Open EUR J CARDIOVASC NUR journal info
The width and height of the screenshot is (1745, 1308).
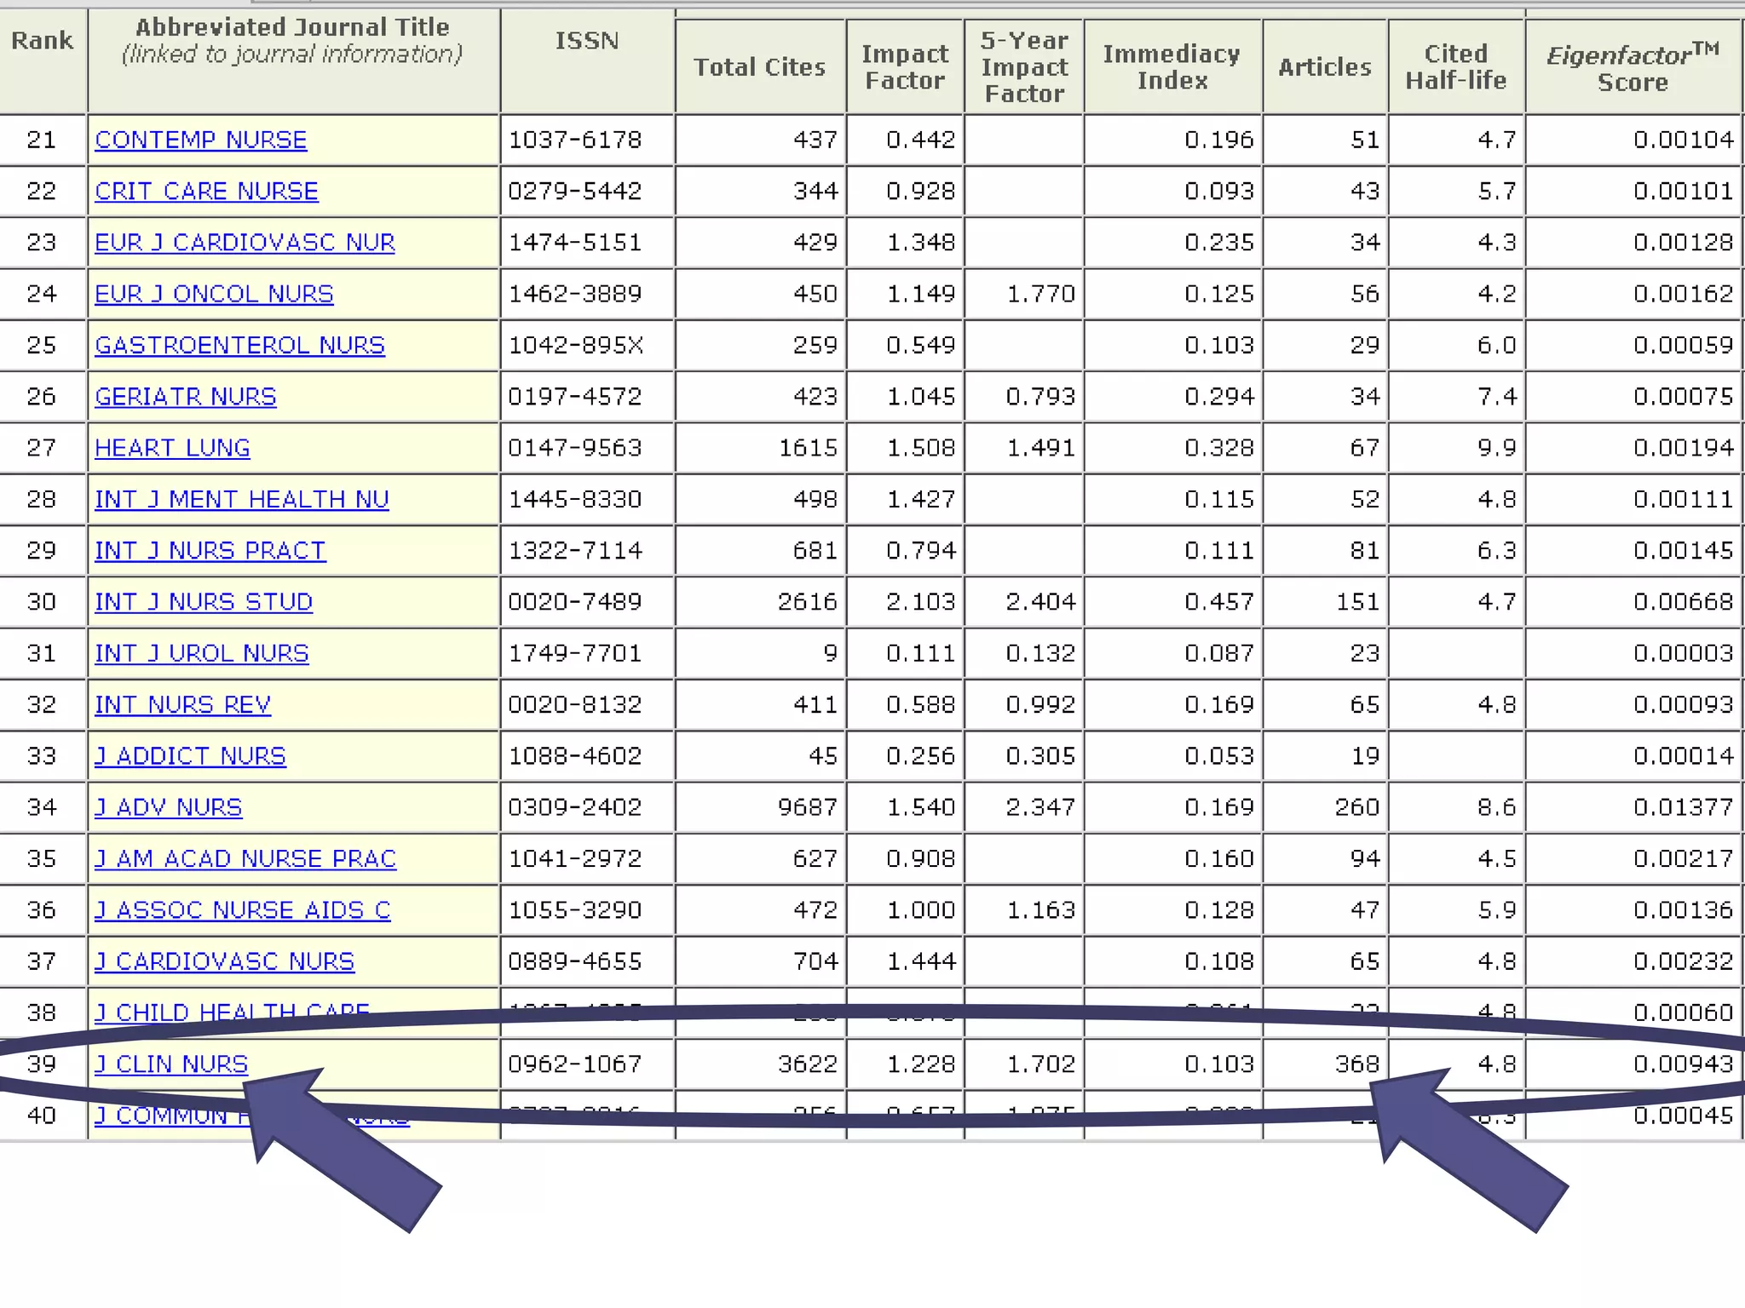[245, 243]
